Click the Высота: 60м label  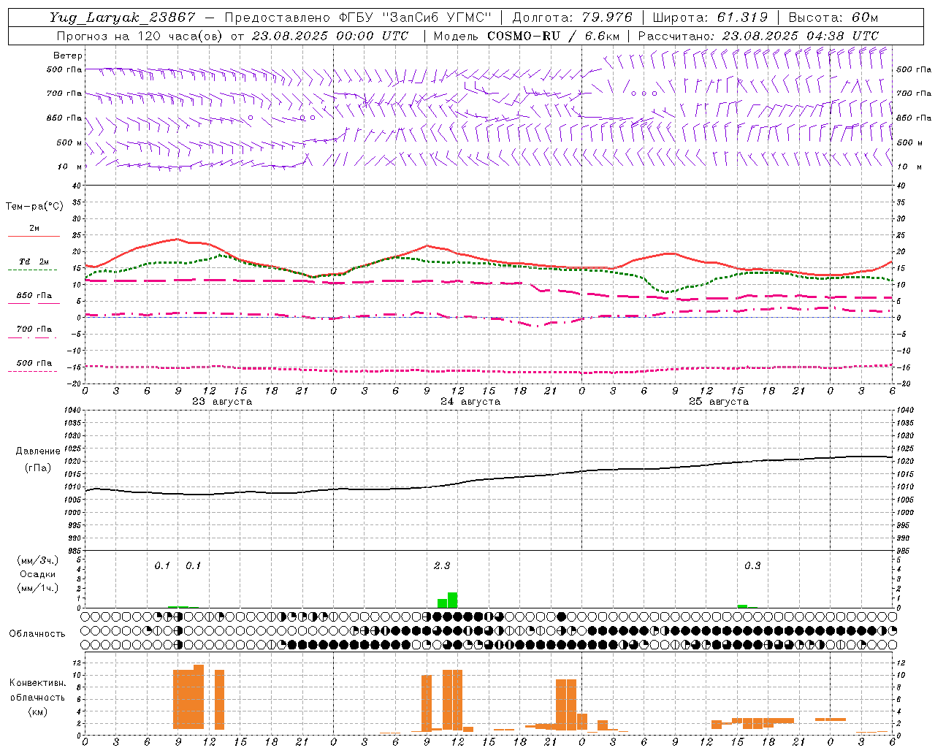(833, 18)
